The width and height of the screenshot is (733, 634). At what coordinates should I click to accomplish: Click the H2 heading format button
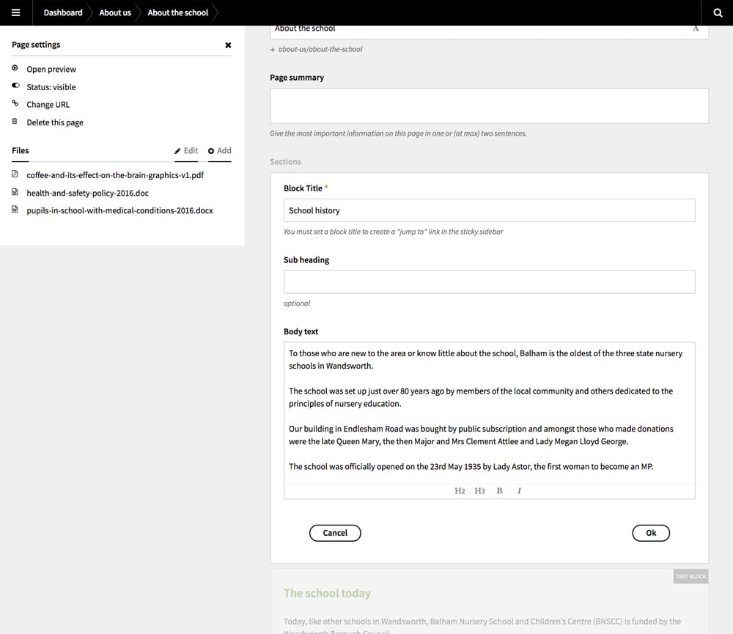click(x=460, y=491)
